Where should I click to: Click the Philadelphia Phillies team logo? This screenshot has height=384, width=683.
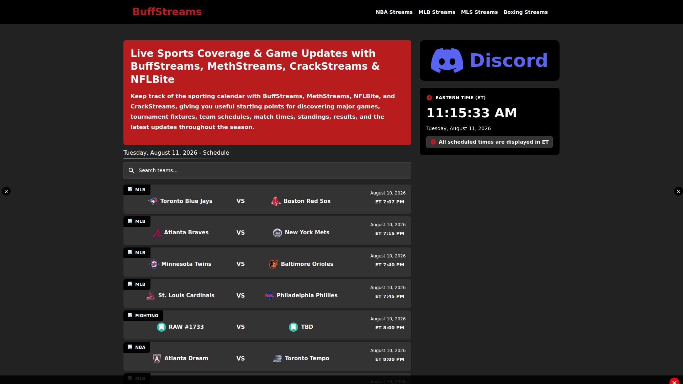[x=269, y=296]
